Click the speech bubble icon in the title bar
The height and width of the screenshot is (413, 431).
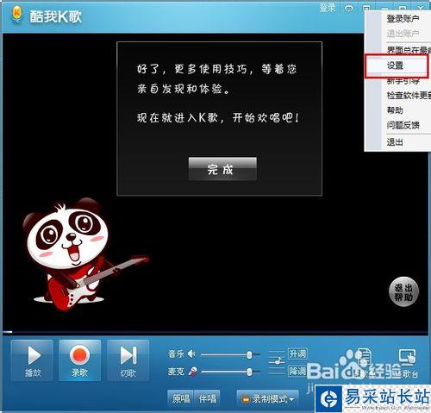pyautogui.click(x=348, y=9)
